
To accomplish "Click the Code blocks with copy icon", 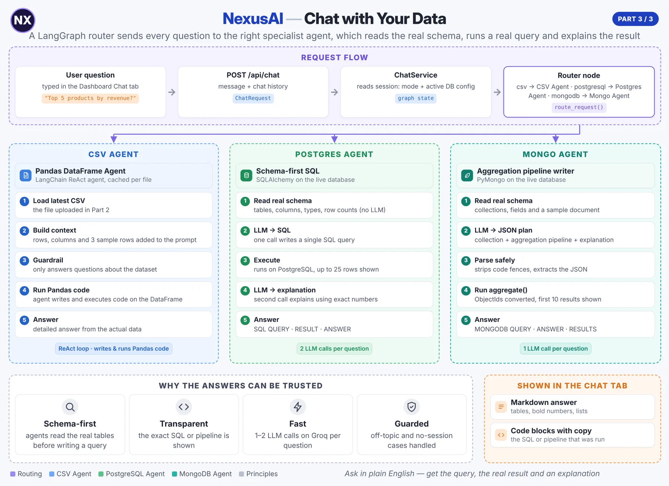I will click(x=501, y=435).
